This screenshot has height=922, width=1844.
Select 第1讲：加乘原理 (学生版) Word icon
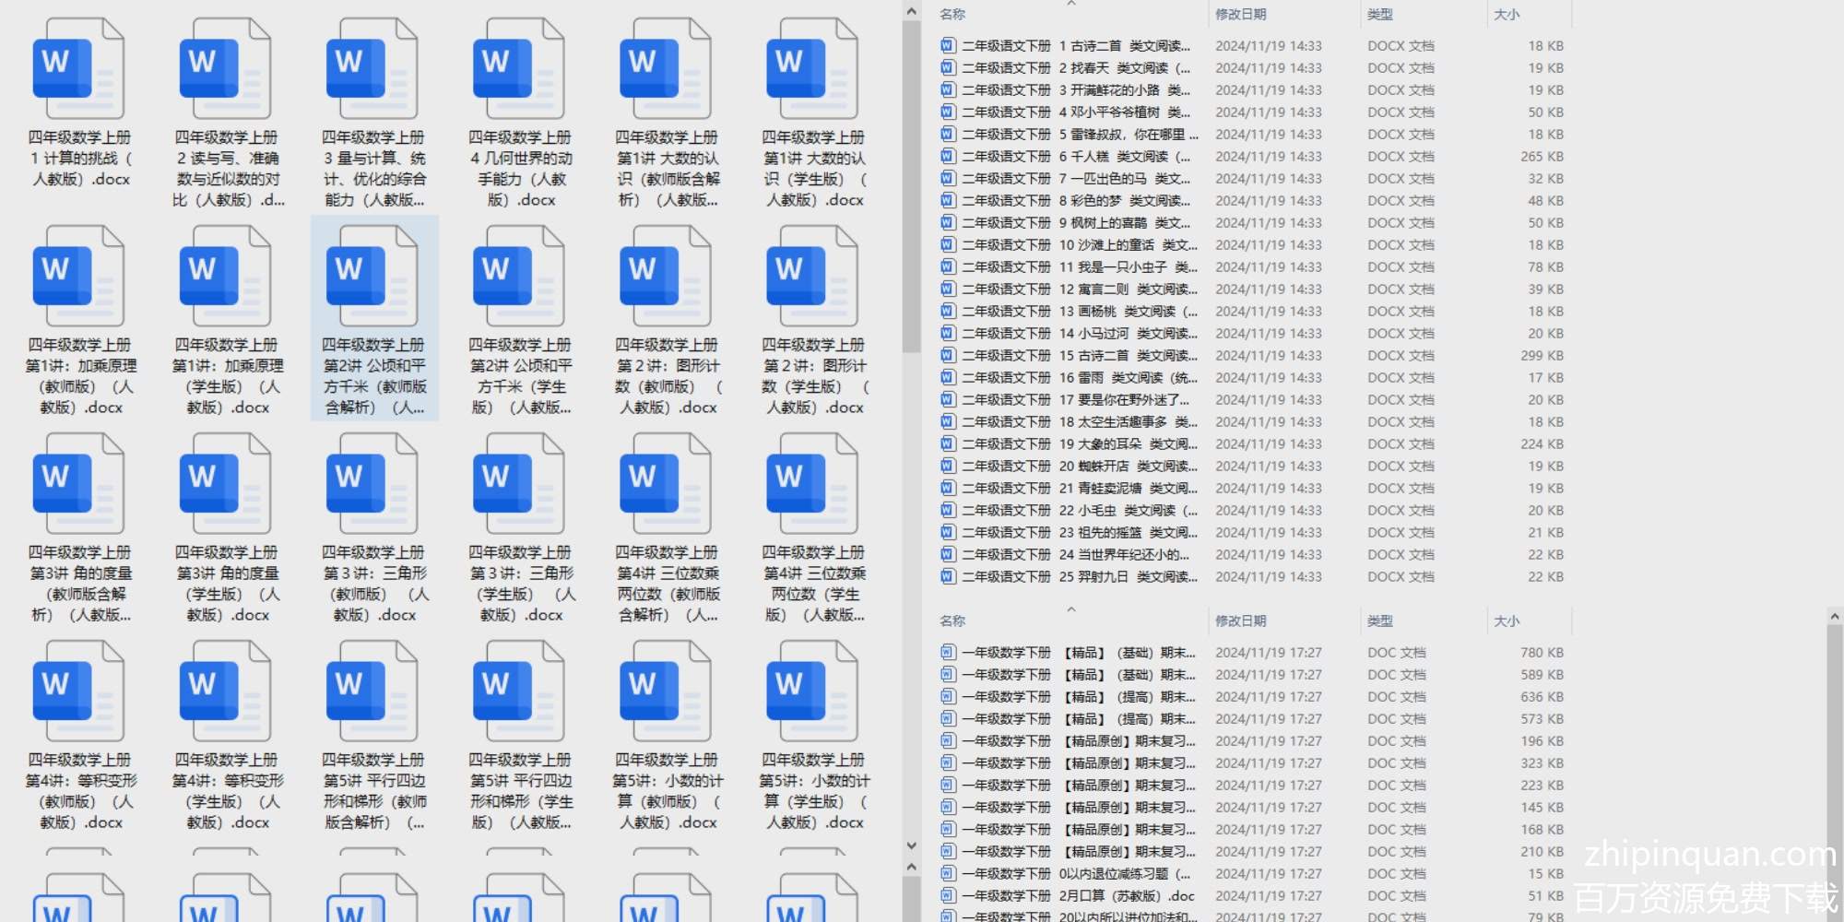coord(226,277)
